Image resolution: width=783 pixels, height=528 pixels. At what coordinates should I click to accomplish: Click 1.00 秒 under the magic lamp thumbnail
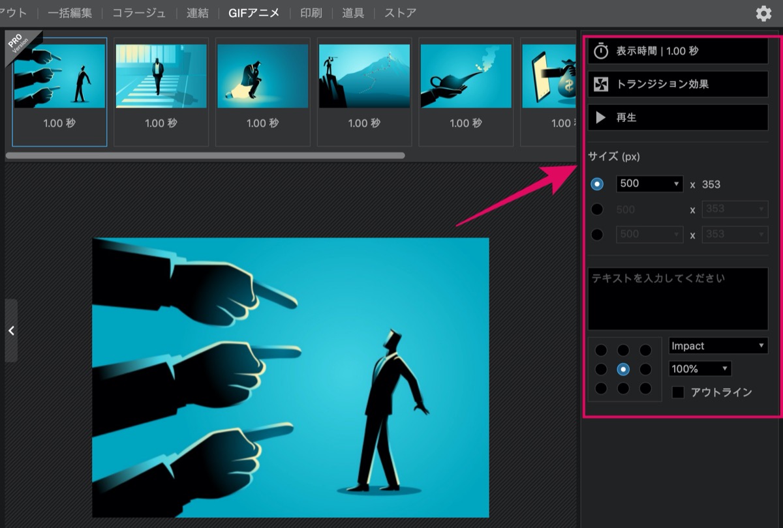466,123
